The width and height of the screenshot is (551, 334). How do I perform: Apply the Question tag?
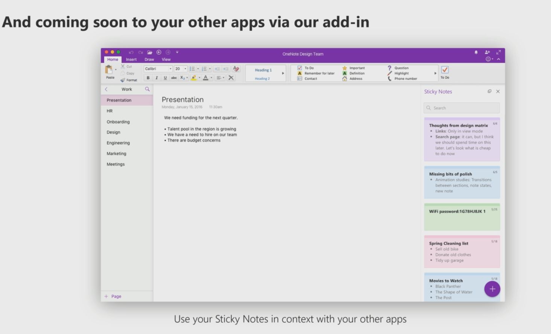[x=398, y=68]
